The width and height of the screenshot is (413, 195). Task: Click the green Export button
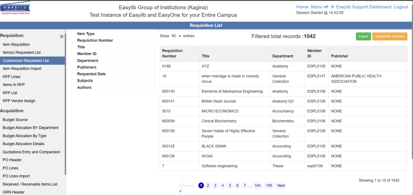363,36
